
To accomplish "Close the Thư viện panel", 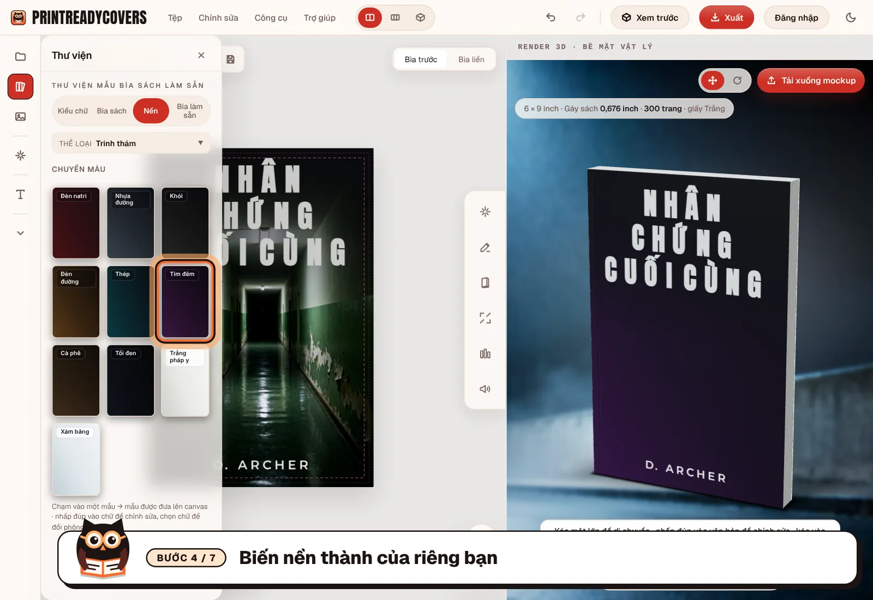I will point(201,55).
